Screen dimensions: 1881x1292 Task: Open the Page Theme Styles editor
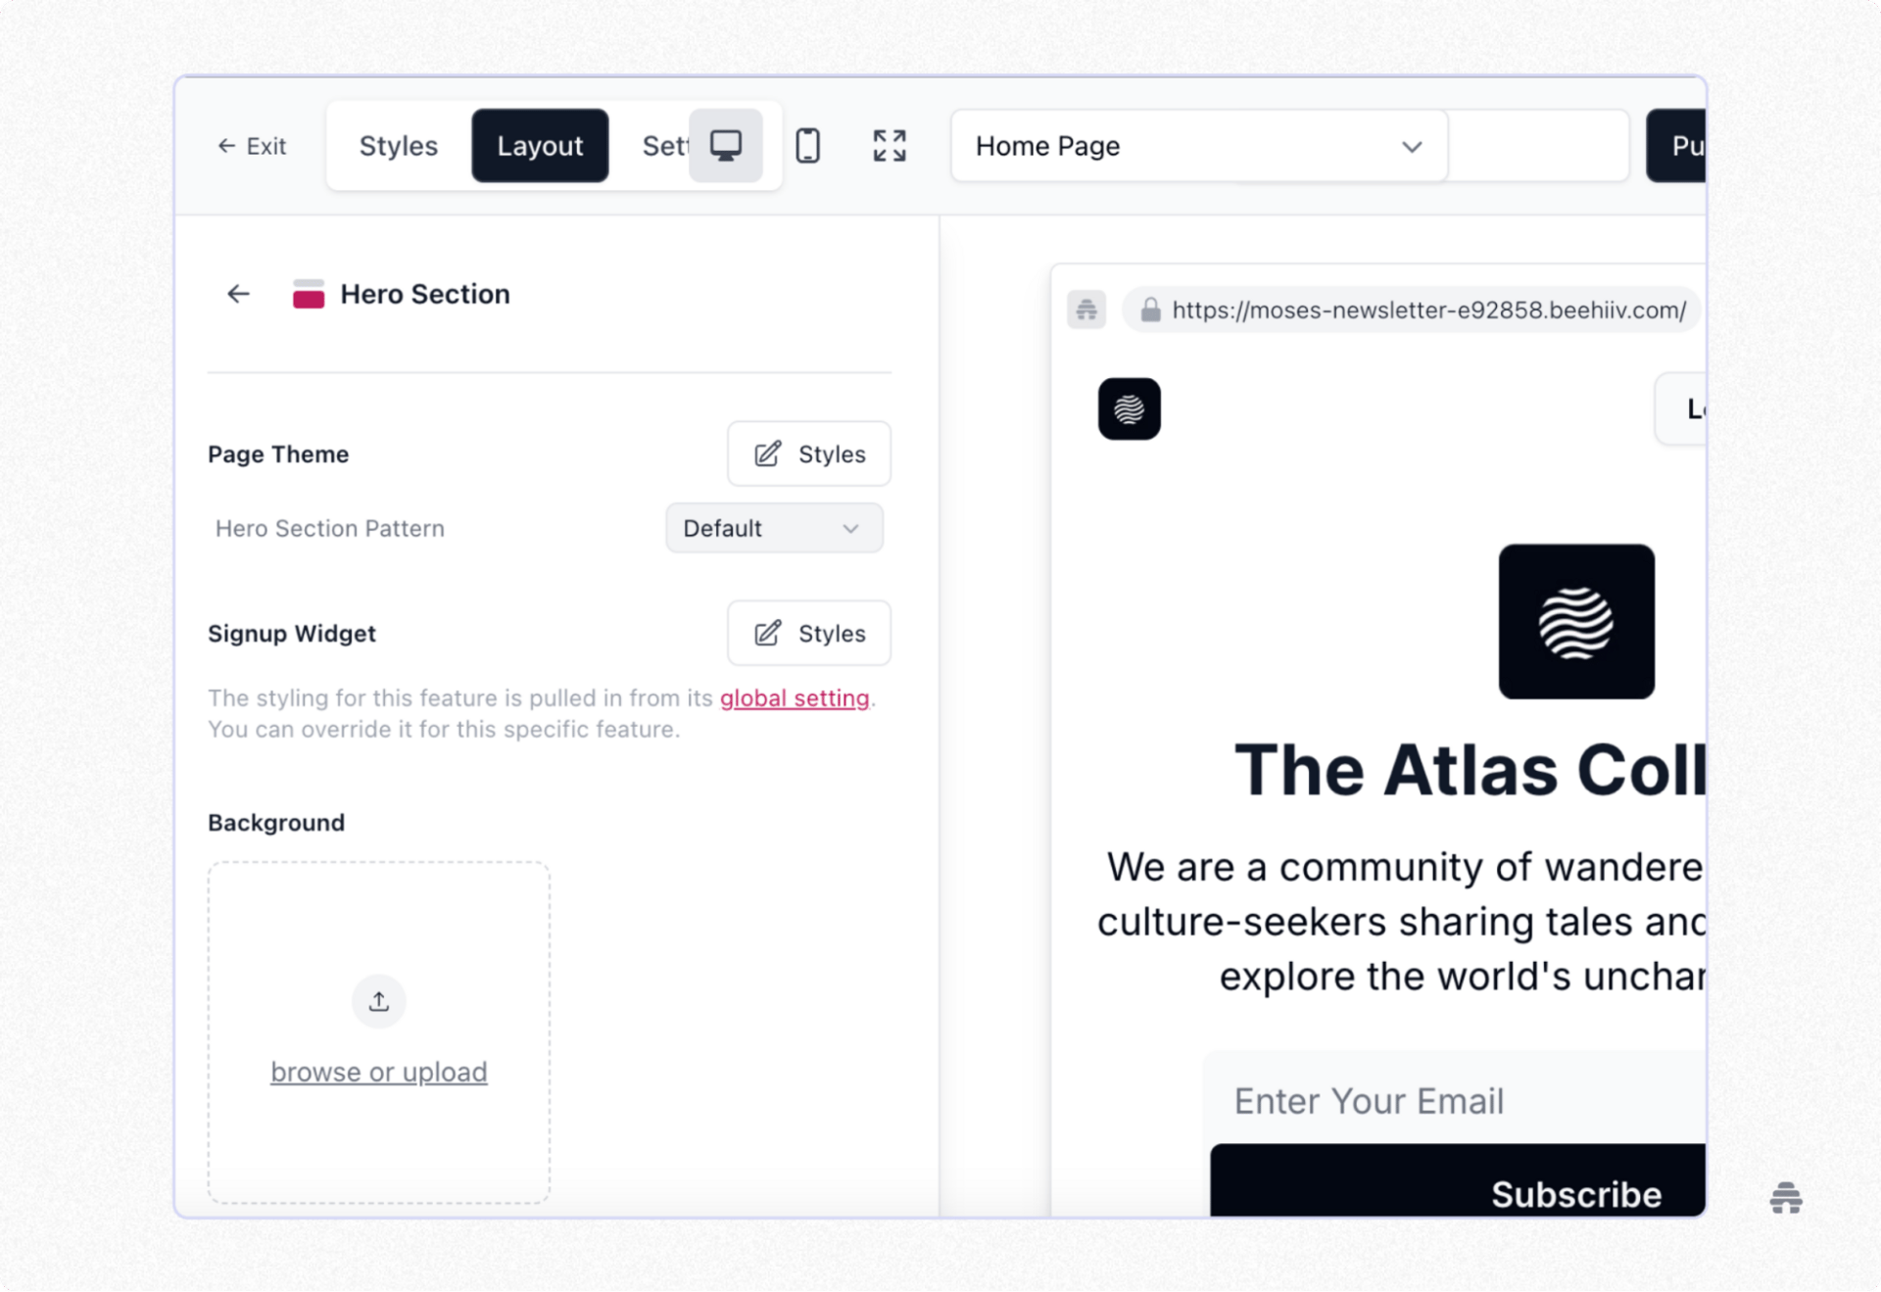[x=808, y=454]
